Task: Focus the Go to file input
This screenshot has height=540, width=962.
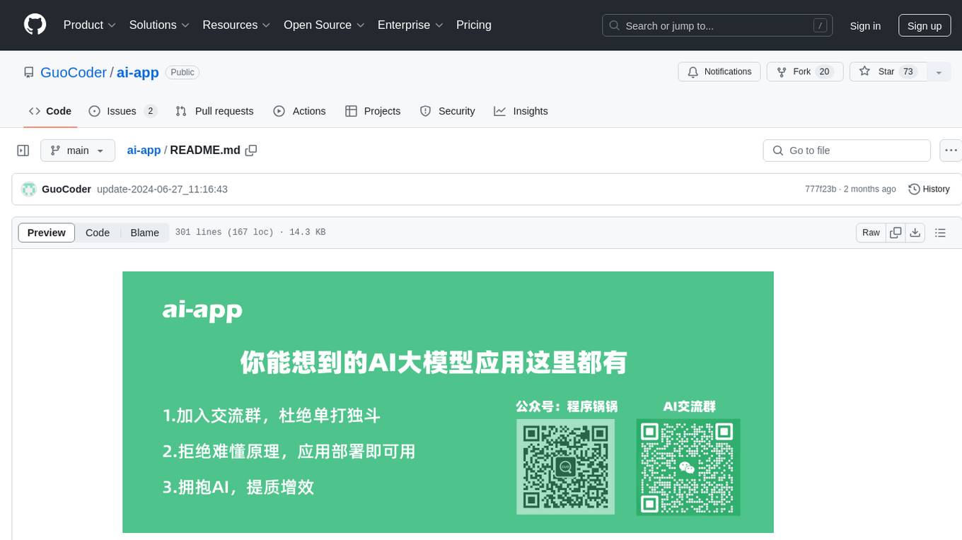Action: point(847,151)
